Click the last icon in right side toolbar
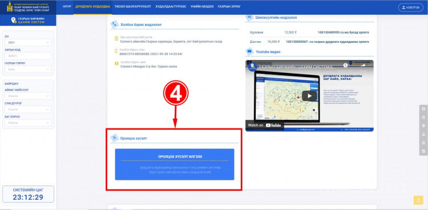This screenshot has width=428, height=210. coord(423,151)
